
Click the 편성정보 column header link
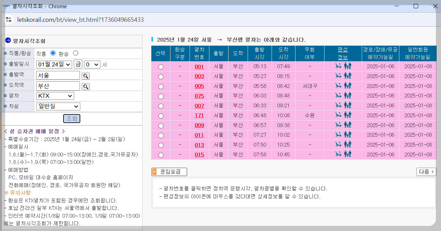click(343, 53)
